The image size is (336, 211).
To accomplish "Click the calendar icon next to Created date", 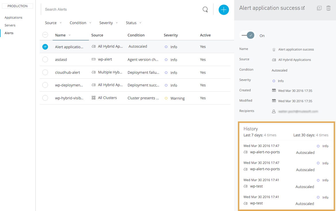I will point(274,90).
